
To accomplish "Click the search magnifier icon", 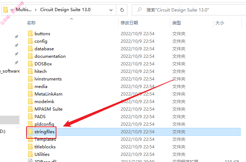I will (x=139, y=10).
